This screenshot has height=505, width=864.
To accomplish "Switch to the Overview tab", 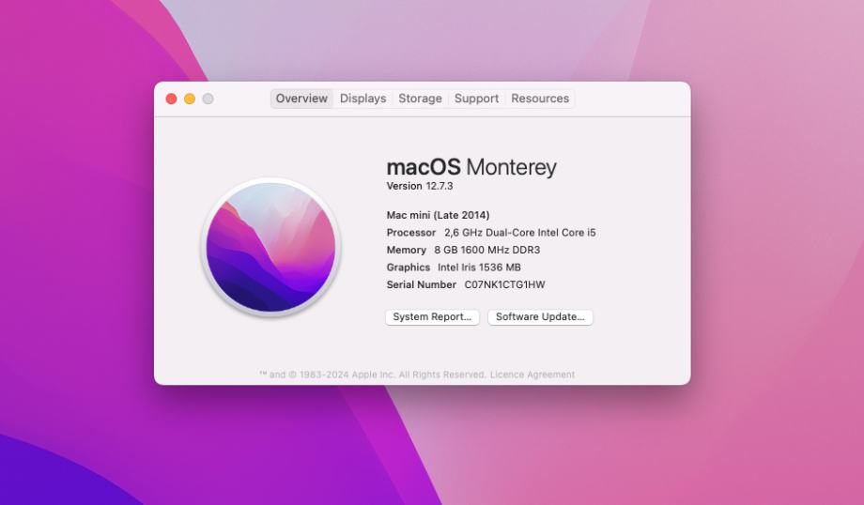I will click(301, 99).
